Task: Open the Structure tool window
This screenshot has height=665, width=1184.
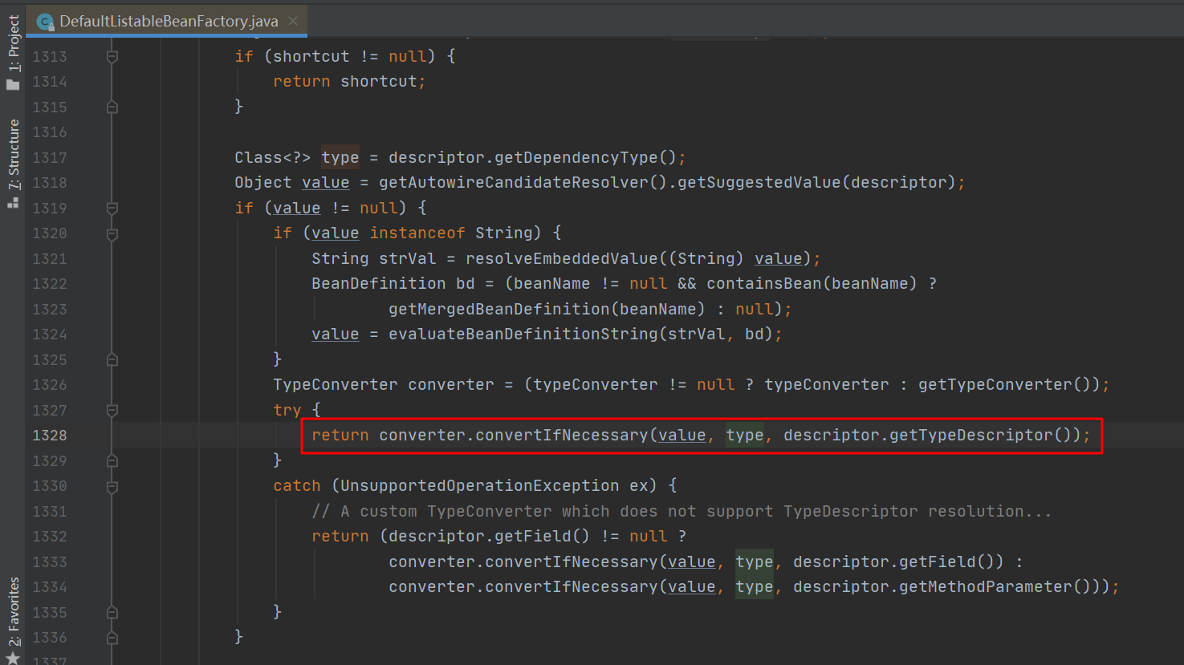Action: click(x=13, y=164)
